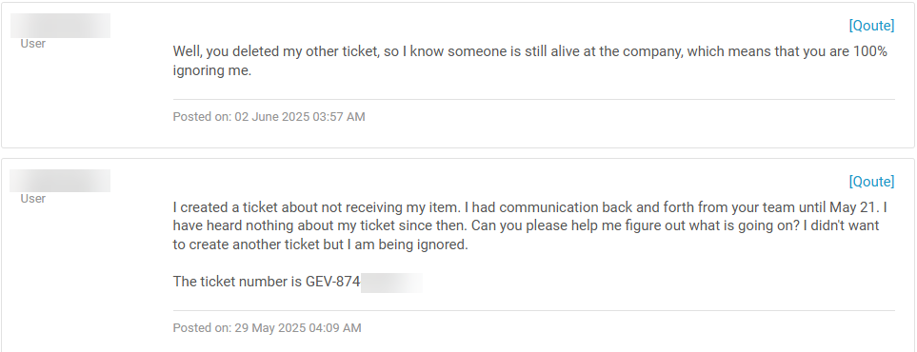Select the timestamp 29 May 2025 04:09 AM
Viewport: 917px width, 352px height.
298,328
